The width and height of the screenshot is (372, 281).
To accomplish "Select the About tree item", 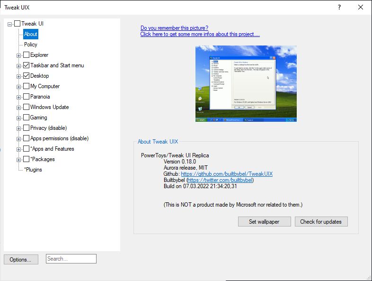I will pos(31,34).
